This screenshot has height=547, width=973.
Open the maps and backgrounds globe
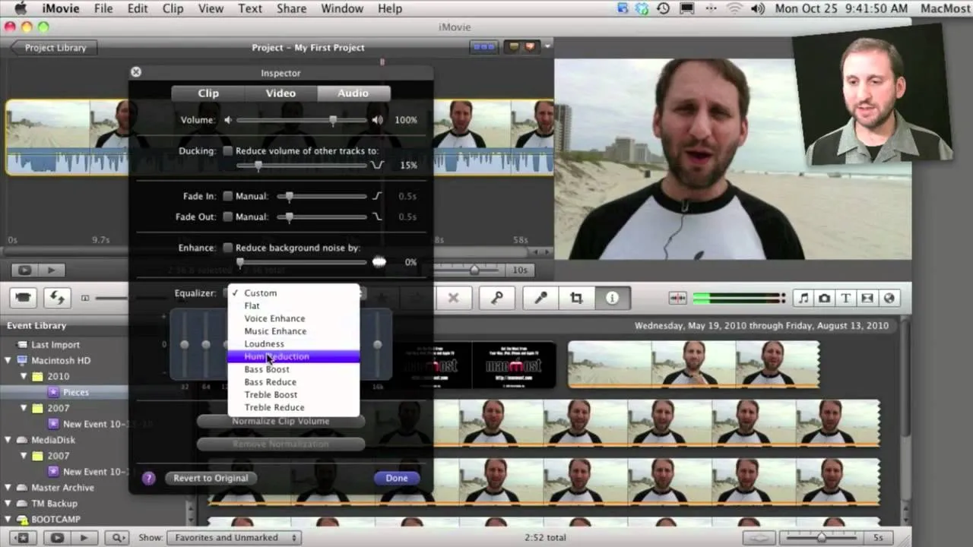click(889, 299)
